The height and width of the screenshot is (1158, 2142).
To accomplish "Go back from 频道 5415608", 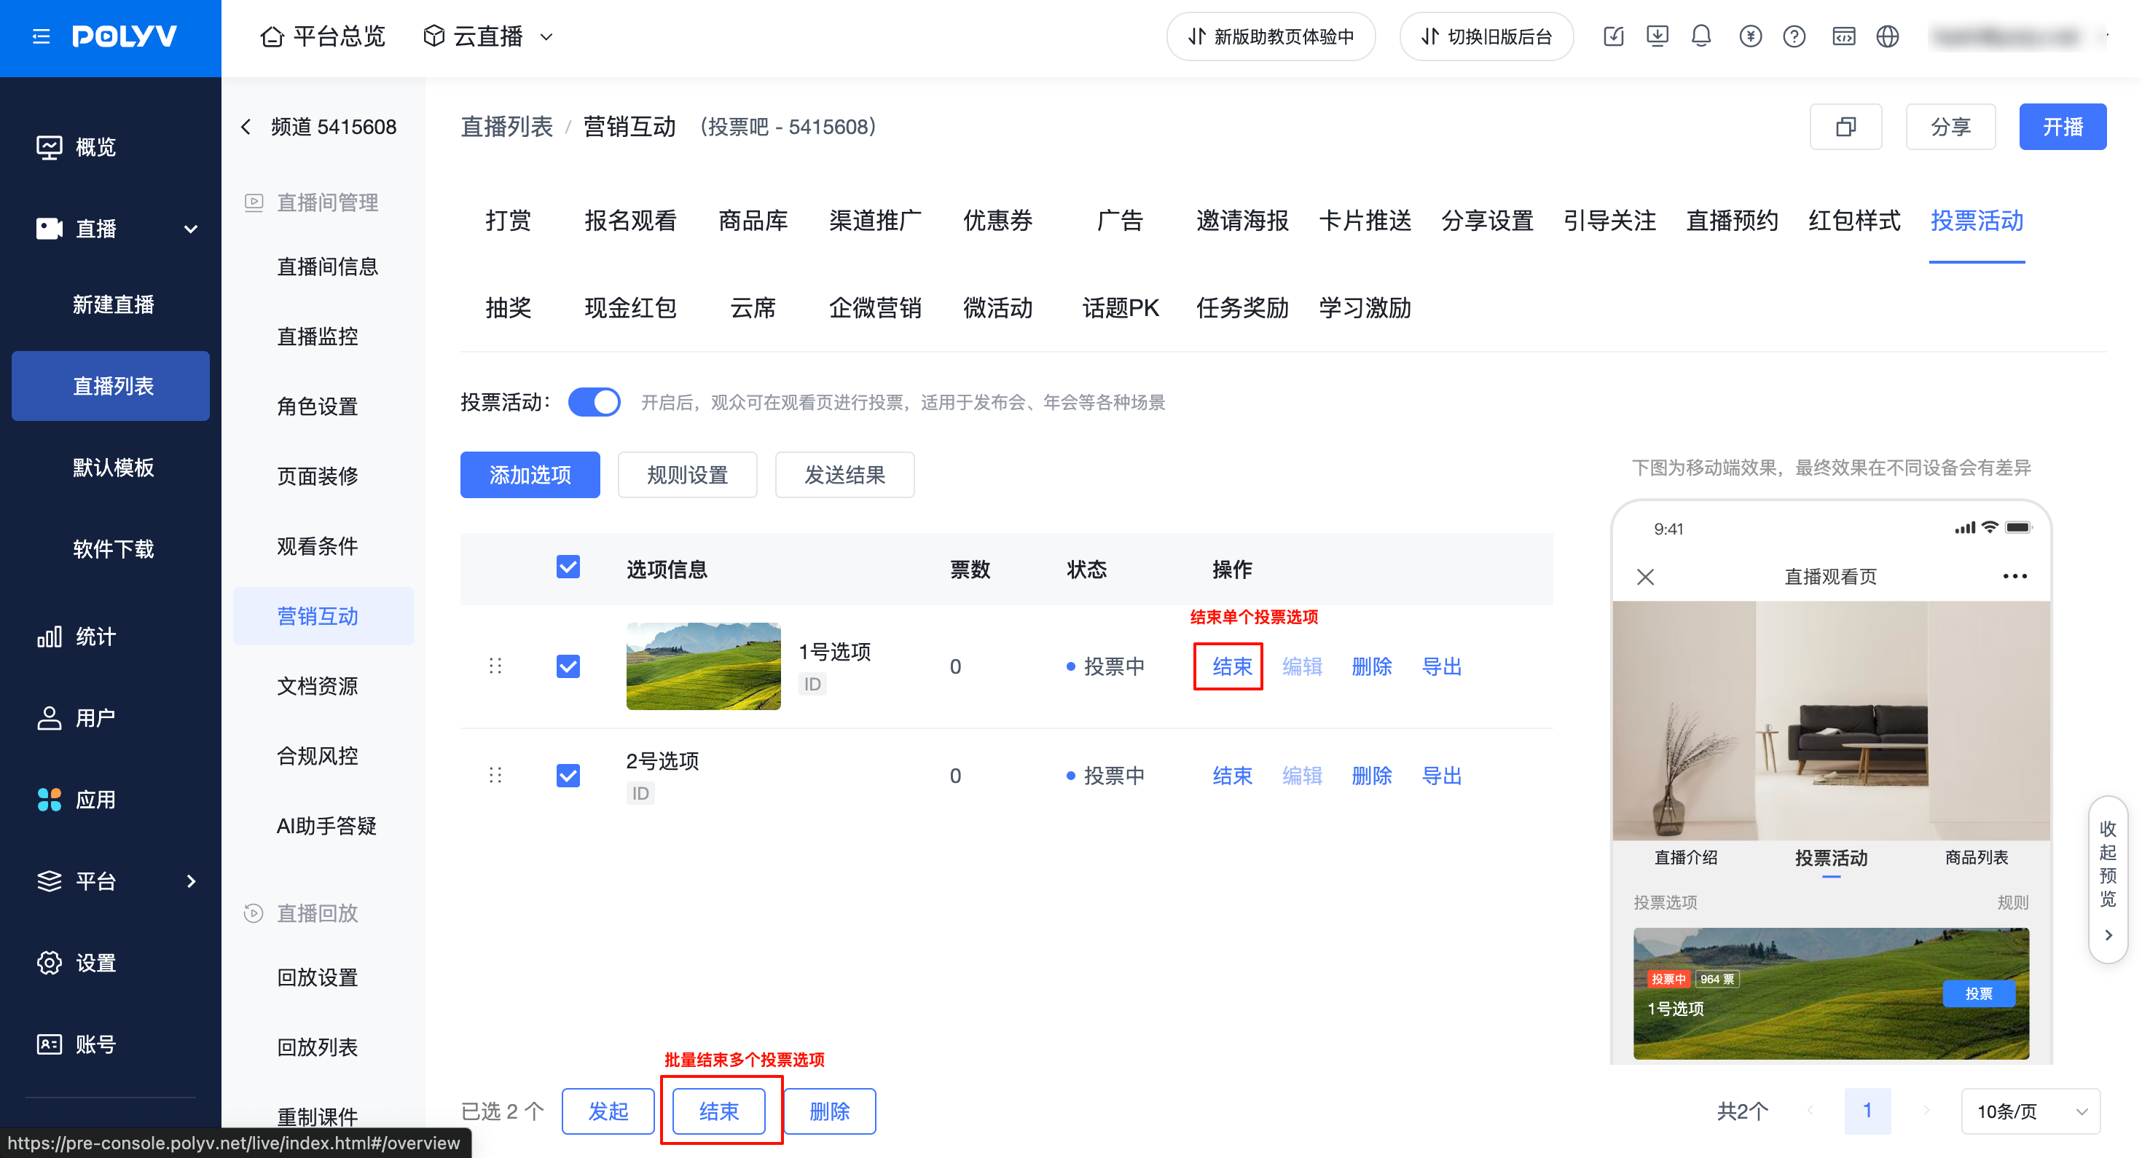I will [x=246, y=126].
